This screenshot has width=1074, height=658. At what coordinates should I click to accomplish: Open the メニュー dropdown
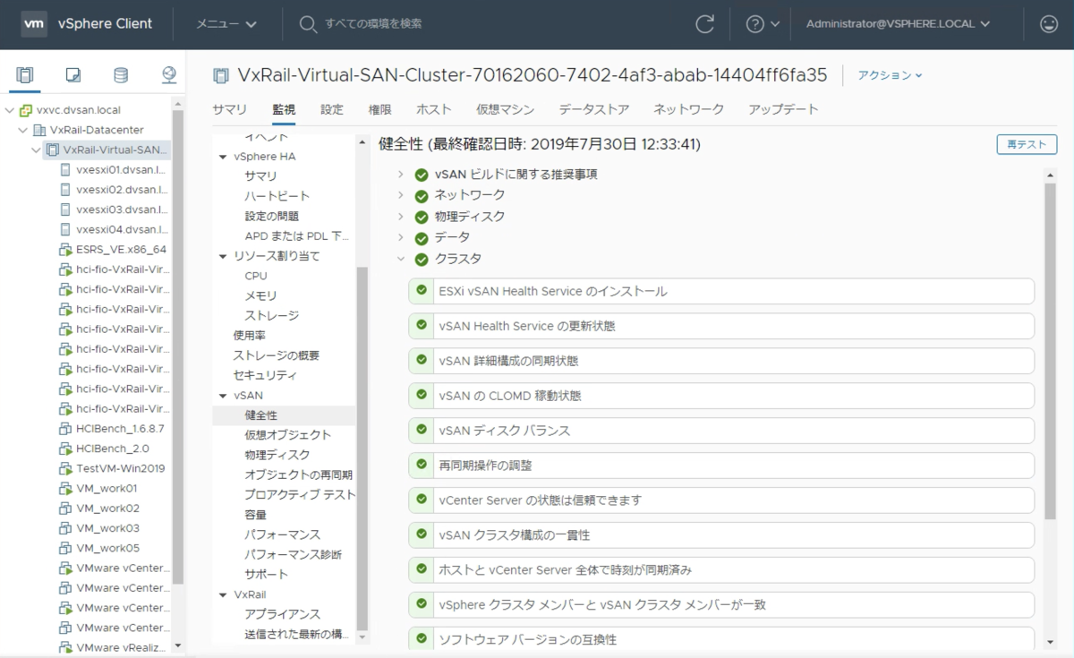pos(226,24)
